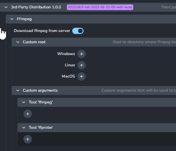
Task: Click the MacOS platform label
Action: (x=68, y=76)
